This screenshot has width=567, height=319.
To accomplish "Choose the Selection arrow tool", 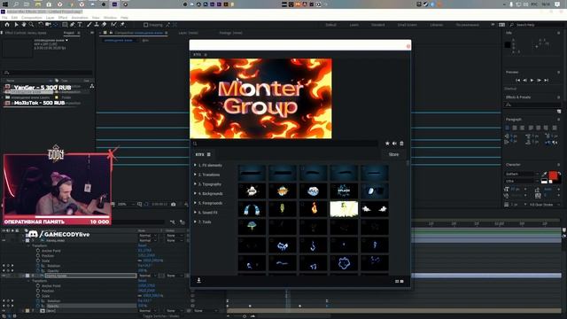I will (x=16, y=25).
